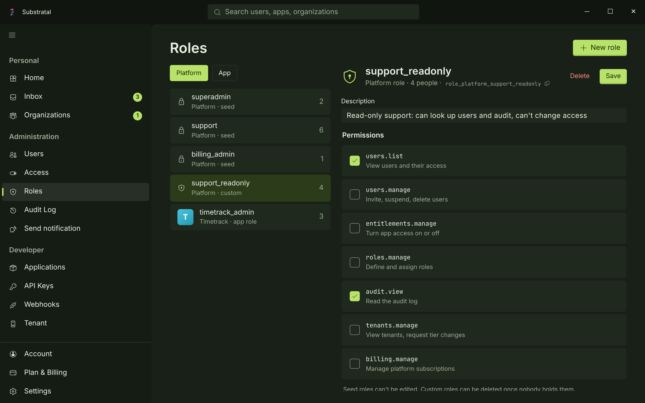This screenshot has height=403, width=645.
Task: Enable the users.manage permission
Action: [x=354, y=194]
